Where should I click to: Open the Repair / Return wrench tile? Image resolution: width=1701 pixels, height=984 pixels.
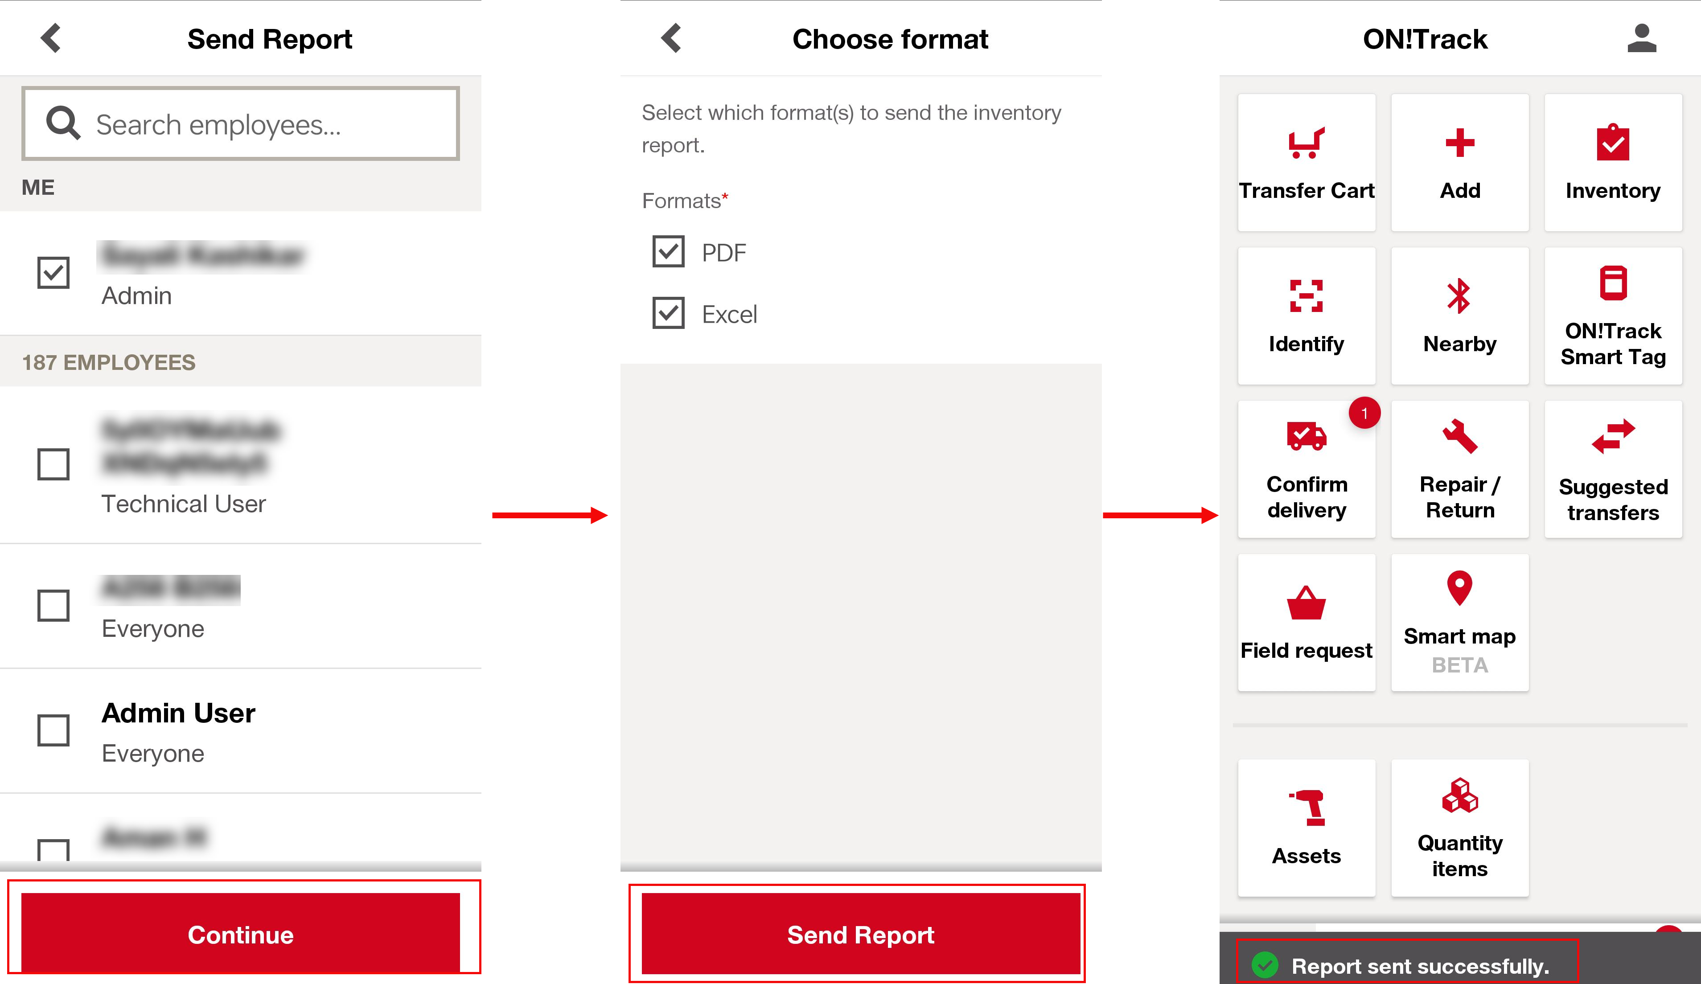pyautogui.click(x=1459, y=469)
